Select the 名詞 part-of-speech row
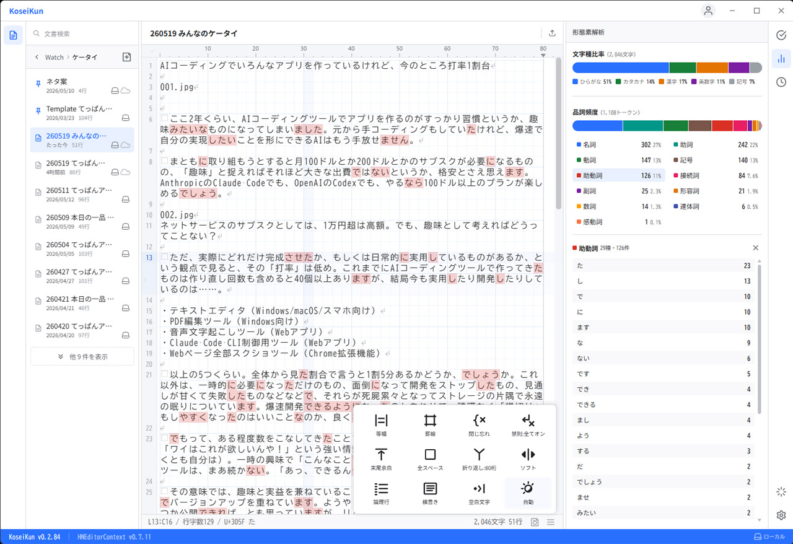 (x=619, y=144)
